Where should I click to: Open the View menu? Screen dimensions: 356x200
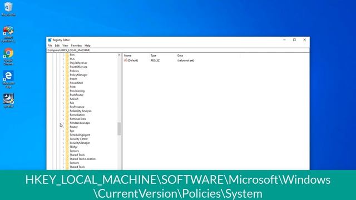coord(65,46)
